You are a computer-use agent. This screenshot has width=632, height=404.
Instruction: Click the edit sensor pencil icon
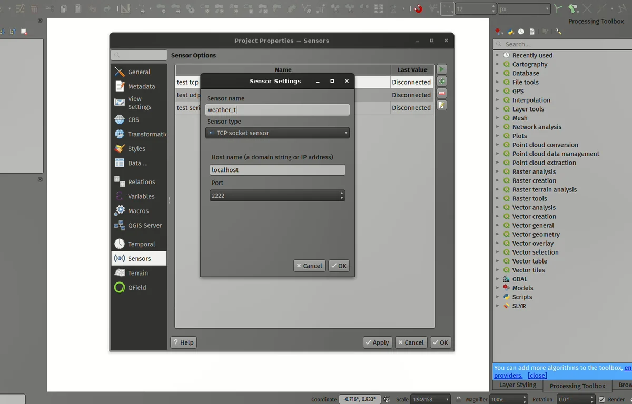pos(442,106)
